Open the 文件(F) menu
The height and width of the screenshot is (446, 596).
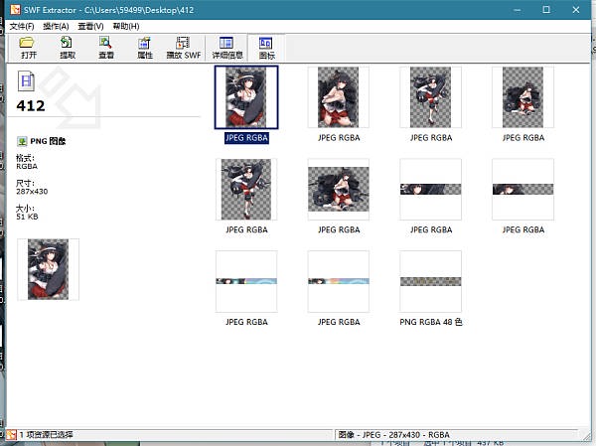click(x=22, y=26)
